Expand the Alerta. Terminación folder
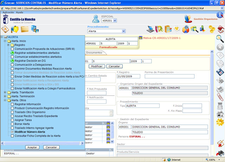This screenshot has height=162, width=225. pos(5,96)
